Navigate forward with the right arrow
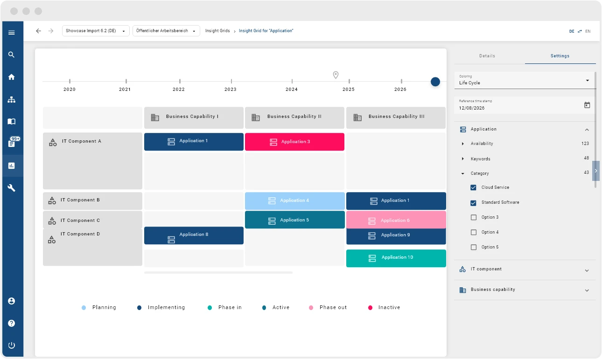The height and width of the screenshot is (359, 602). click(51, 31)
